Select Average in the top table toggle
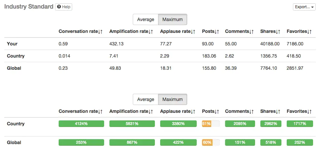The image size is (318, 150). pyautogui.click(x=145, y=19)
